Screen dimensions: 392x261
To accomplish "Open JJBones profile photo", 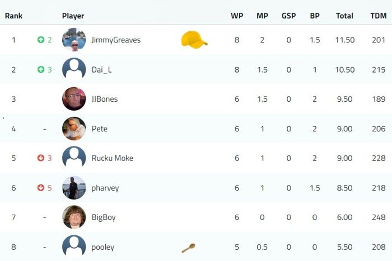I will (74, 99).
